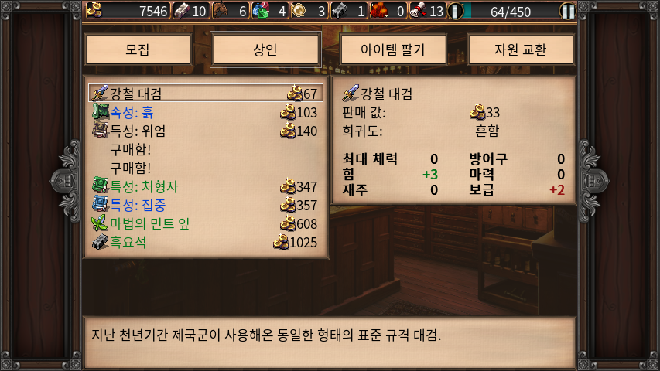Choose 흑요석 item costing 1025
Viewport: 660px width, 371px height.
tap(205, 242)
